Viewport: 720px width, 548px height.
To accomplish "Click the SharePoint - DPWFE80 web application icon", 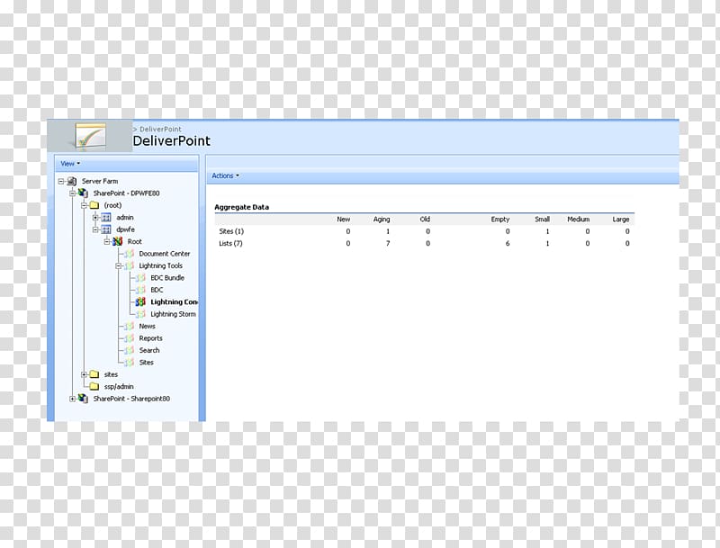I will (x=83, y=193).
